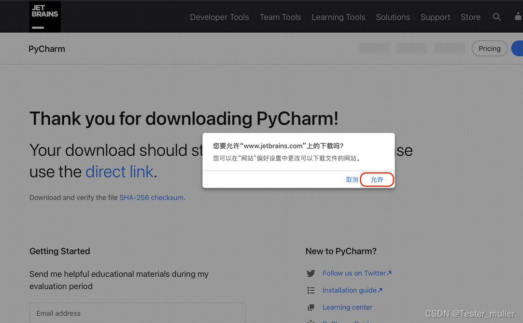Open the Installation guide link
Image resolution: width=523 pixels, height=323 pixels.
coord(352,290)
